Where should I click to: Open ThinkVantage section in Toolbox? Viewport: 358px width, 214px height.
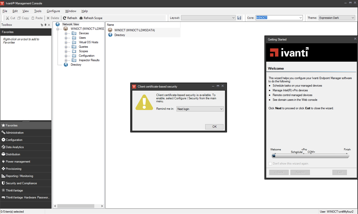(26, 191)
